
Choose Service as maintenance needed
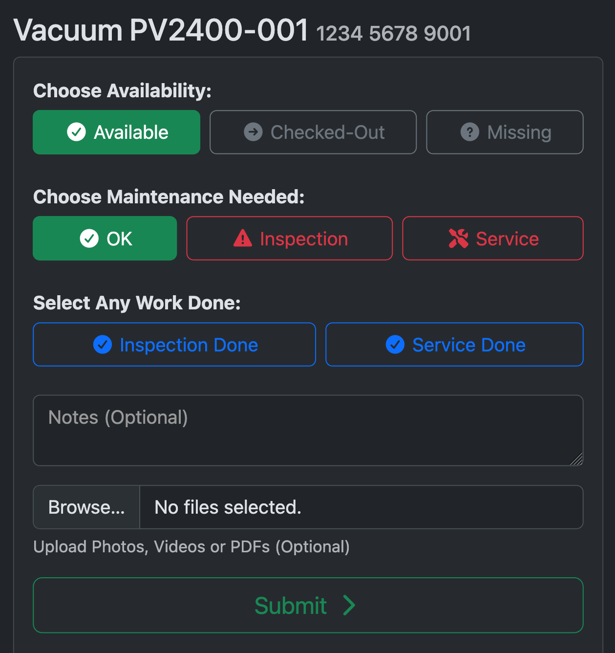click(493, 239)
